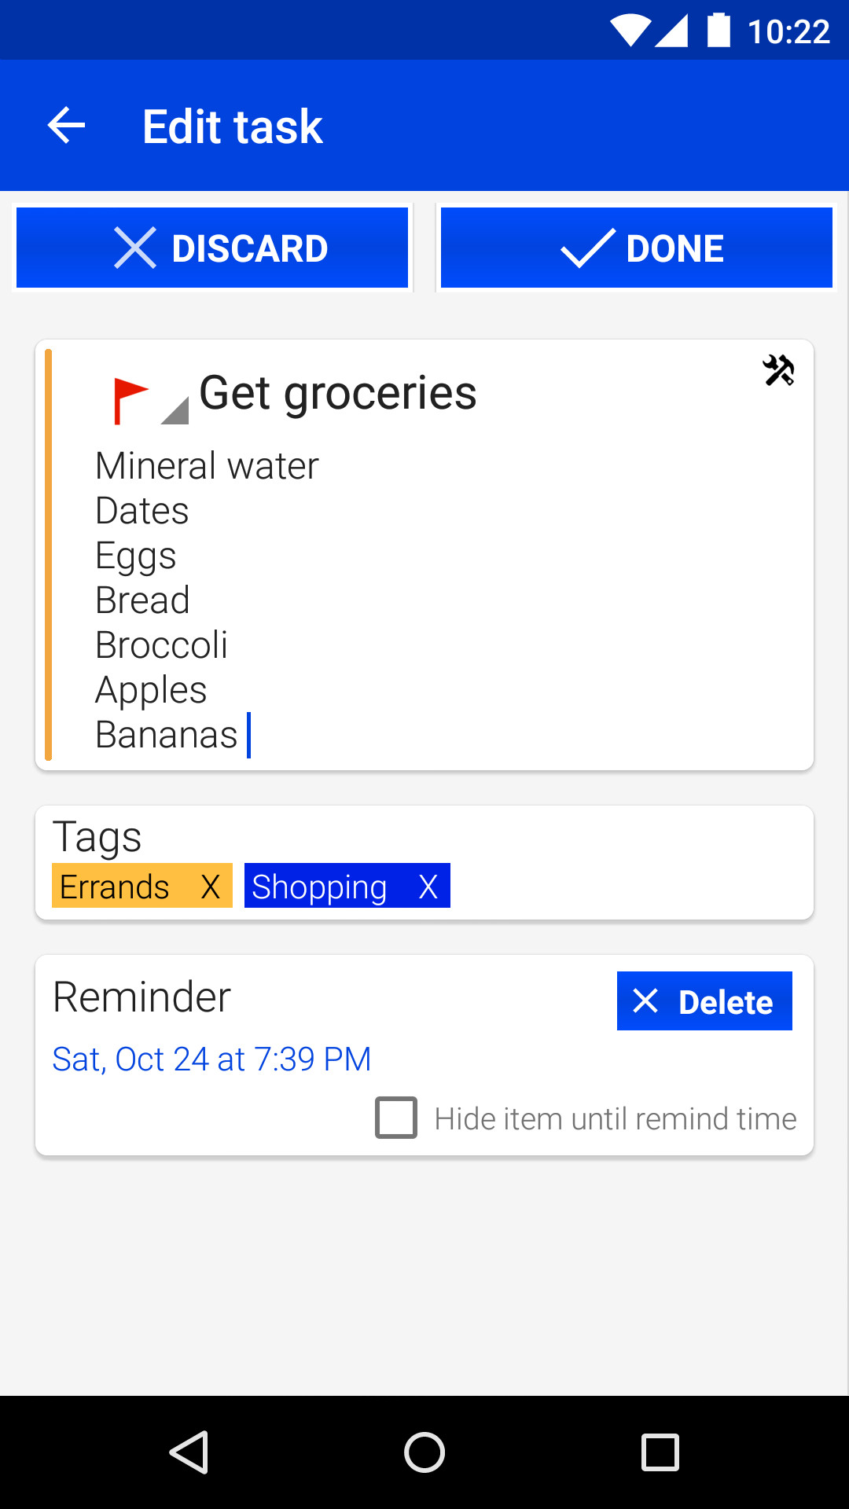This screenshot has height=1509, width=849.
Task: Change reminder date Sat, Oct 24
Action: 211,1059
